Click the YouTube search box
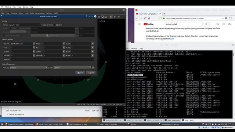This screenshot has height=132, width=235. (x=183, y=24)
